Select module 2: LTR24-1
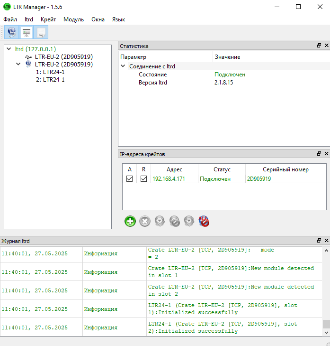This screenshot has width=330, height=346. 50,79
